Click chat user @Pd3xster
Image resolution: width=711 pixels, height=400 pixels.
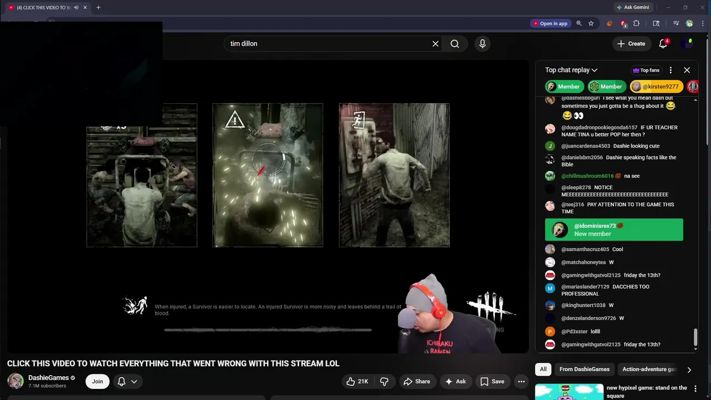tap(574, 331)
